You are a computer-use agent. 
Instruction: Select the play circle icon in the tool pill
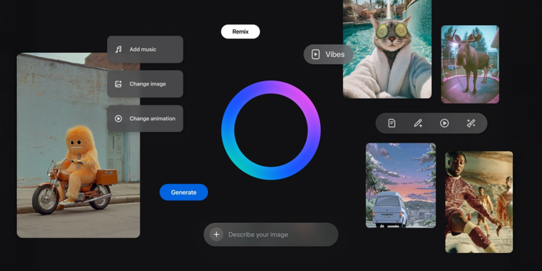[444, 123]
